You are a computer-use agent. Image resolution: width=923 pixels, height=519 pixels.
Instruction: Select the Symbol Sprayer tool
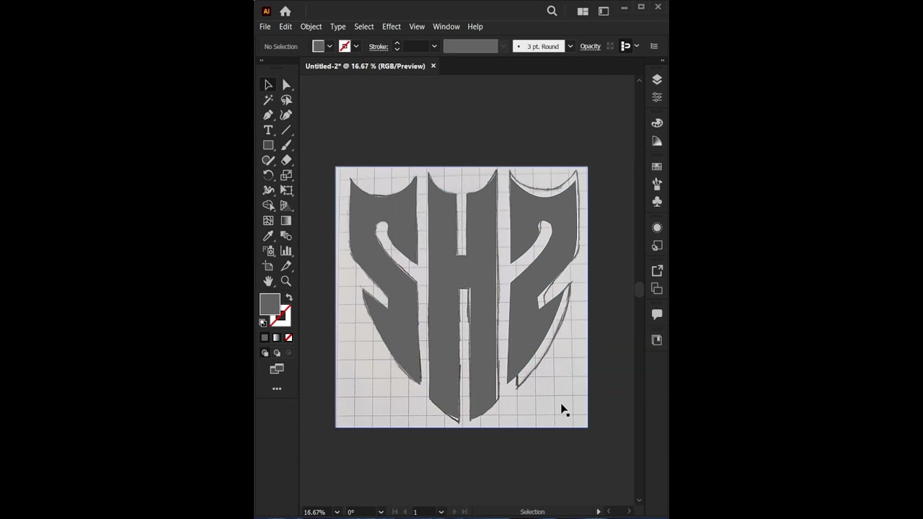click(x=268, y=251)
